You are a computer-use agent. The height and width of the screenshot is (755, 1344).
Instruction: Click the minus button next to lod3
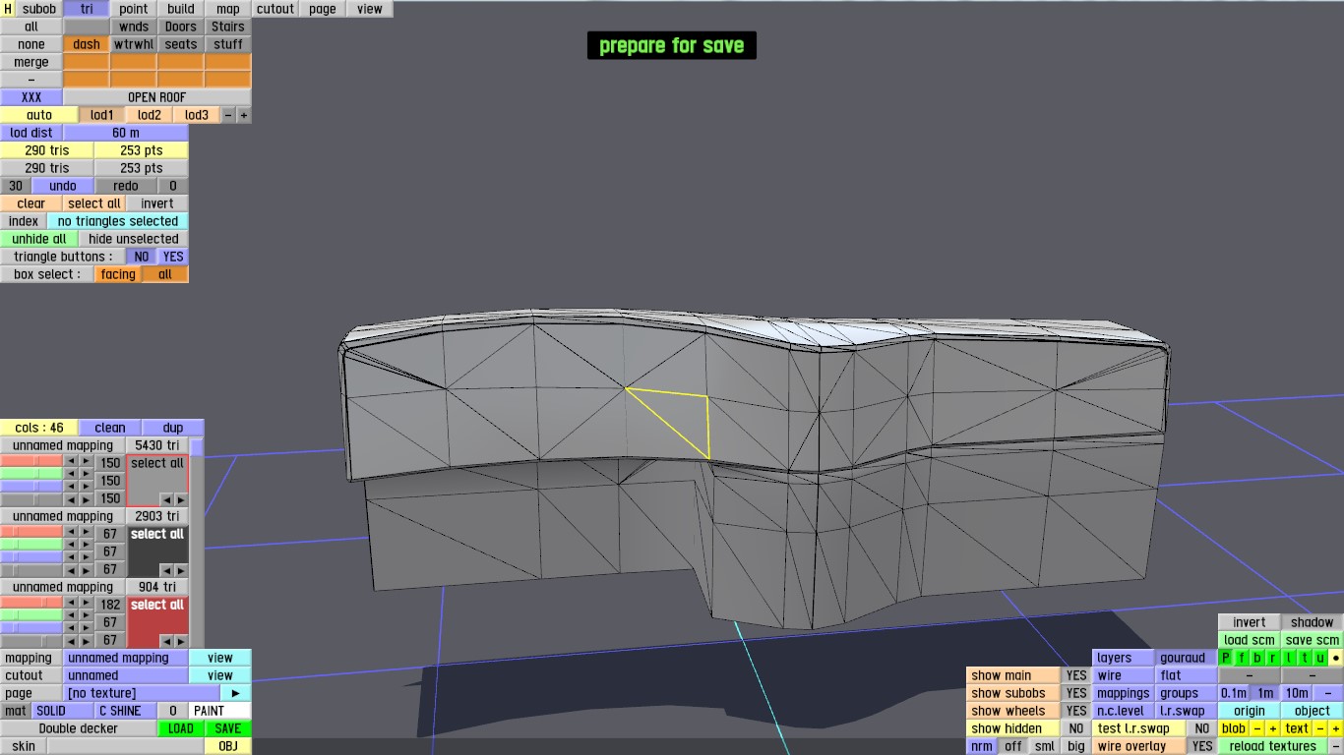(x=228, y=115)
